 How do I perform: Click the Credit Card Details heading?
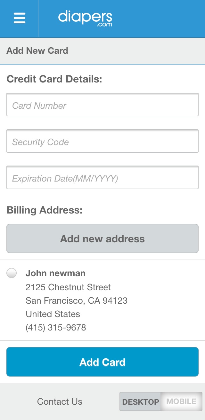55,79
